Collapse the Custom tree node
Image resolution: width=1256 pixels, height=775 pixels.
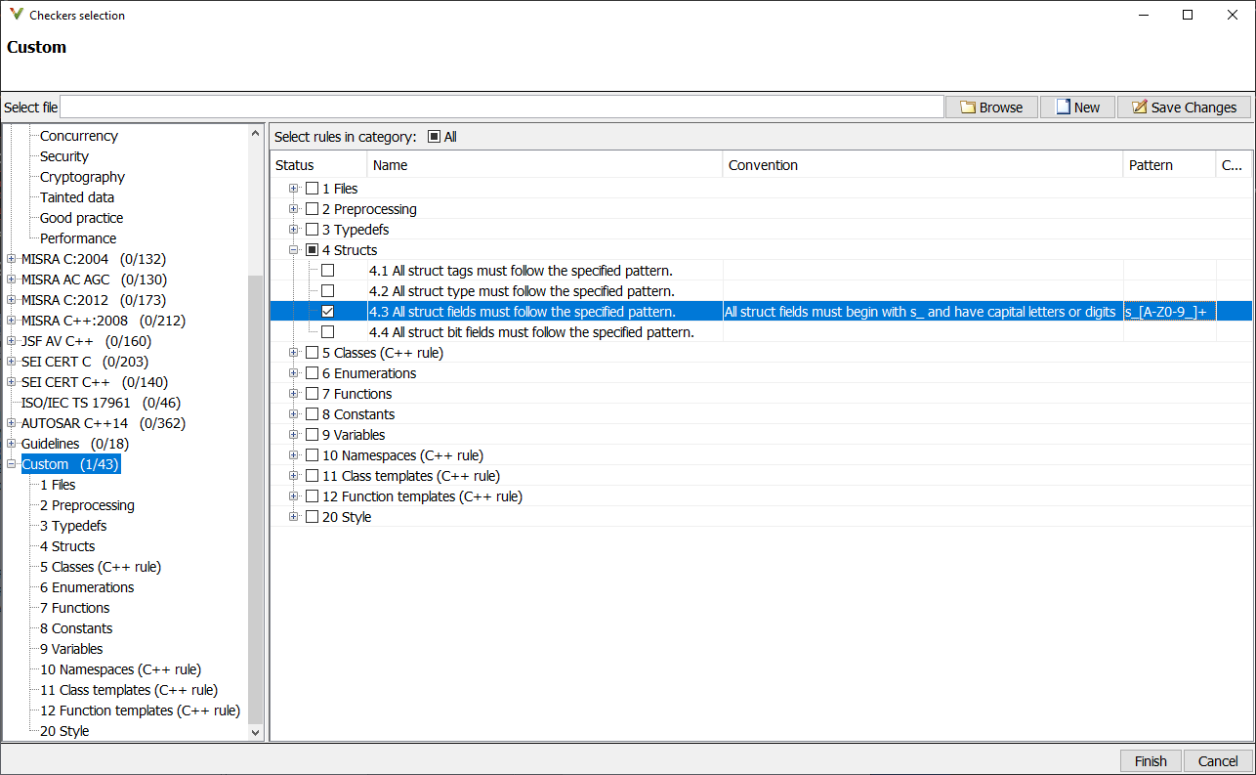point(10,463)
